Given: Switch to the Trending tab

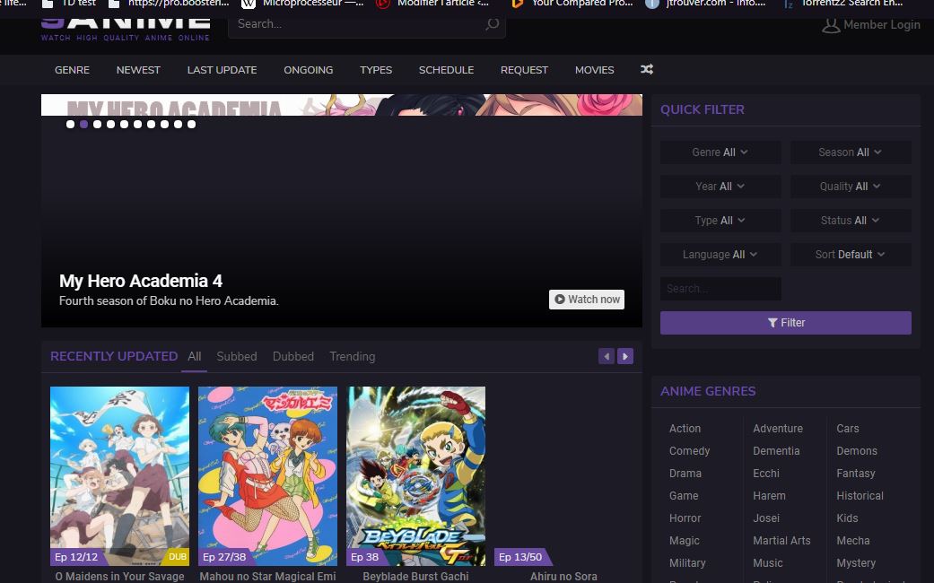Looking at the screenshot, I should coord(352,357).
